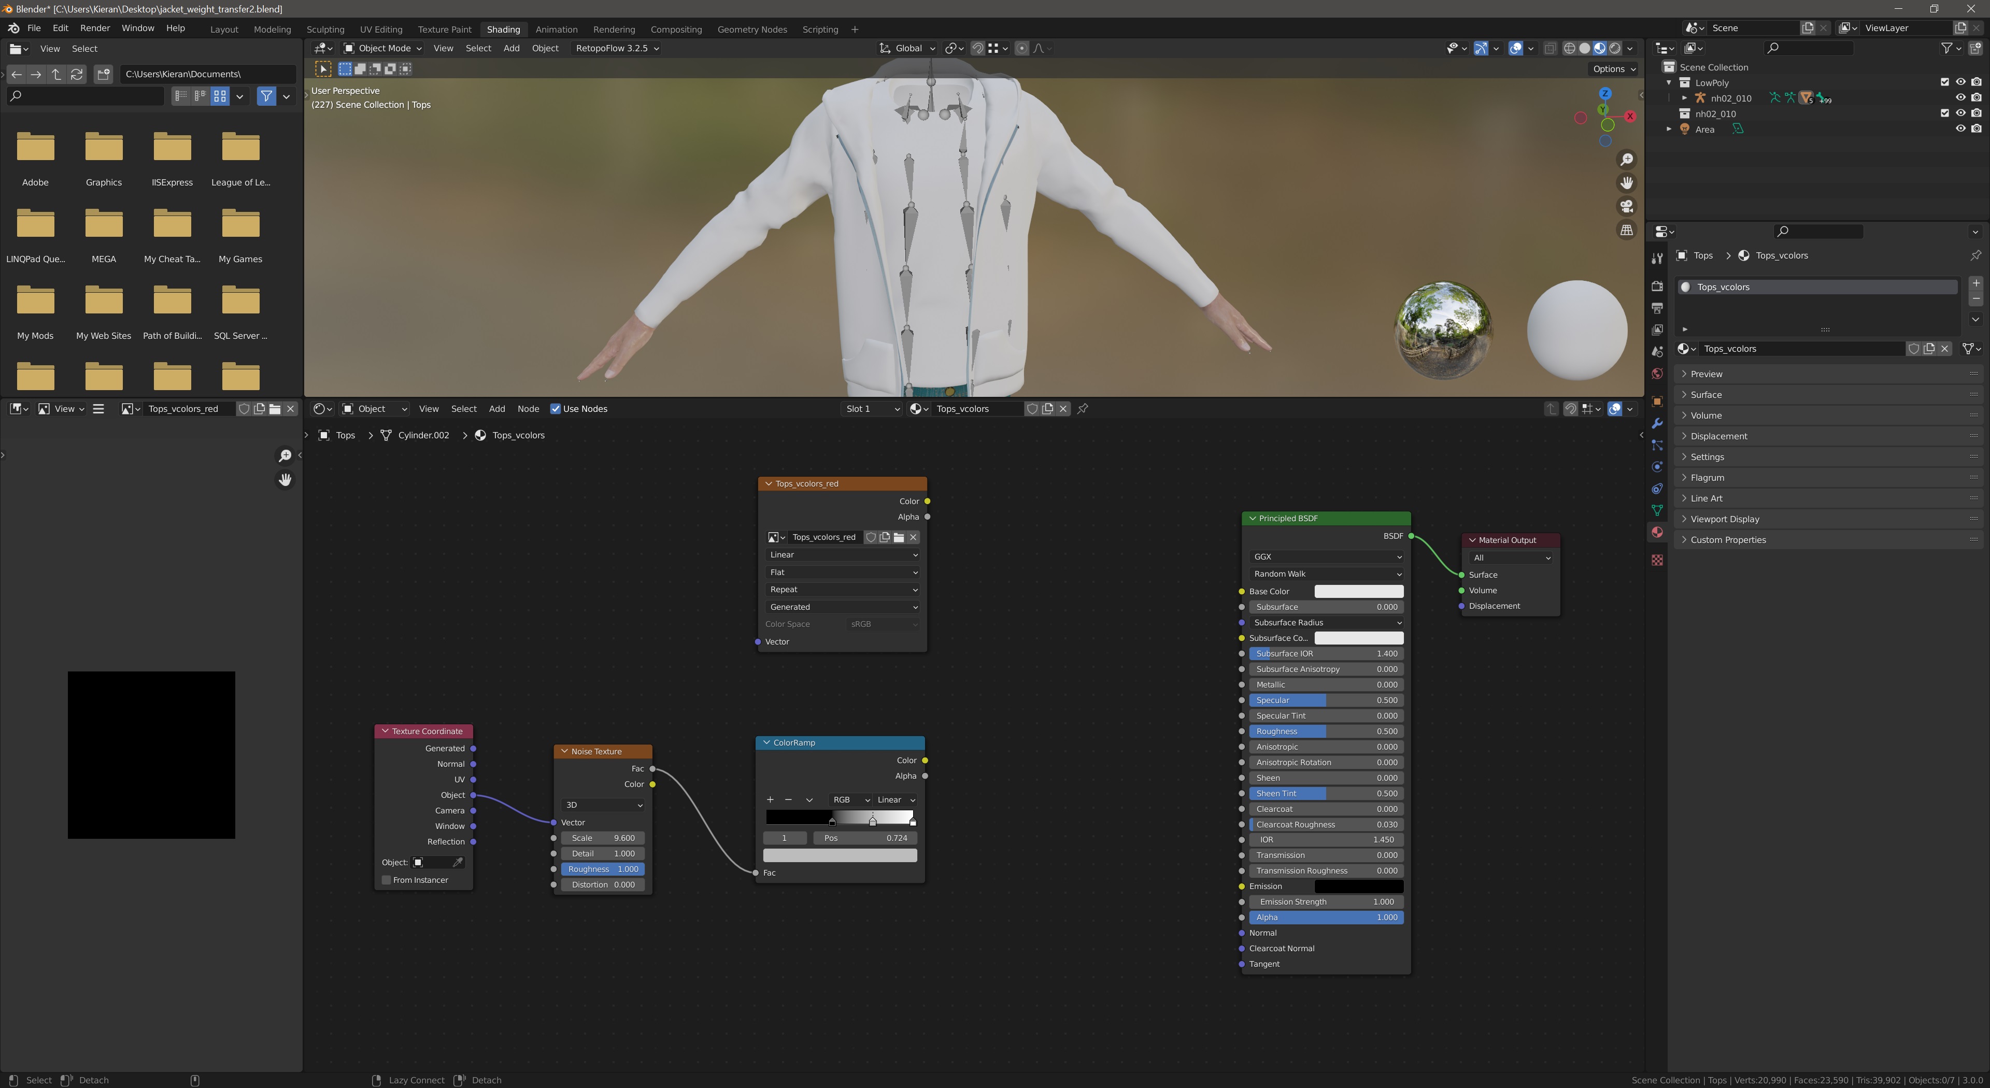Click Base Color swatch in Principled BSDF

point(1359,592)
